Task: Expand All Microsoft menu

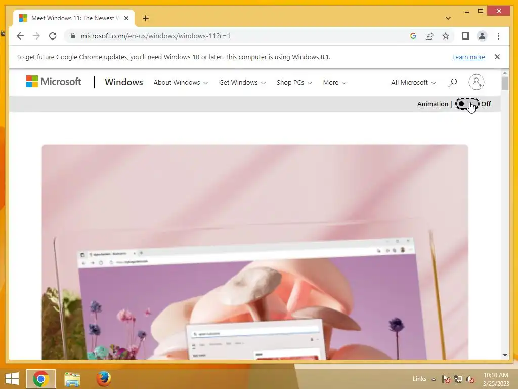Action: click(413, 83)
